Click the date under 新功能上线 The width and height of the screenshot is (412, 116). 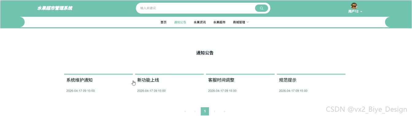tap(151, 91)
